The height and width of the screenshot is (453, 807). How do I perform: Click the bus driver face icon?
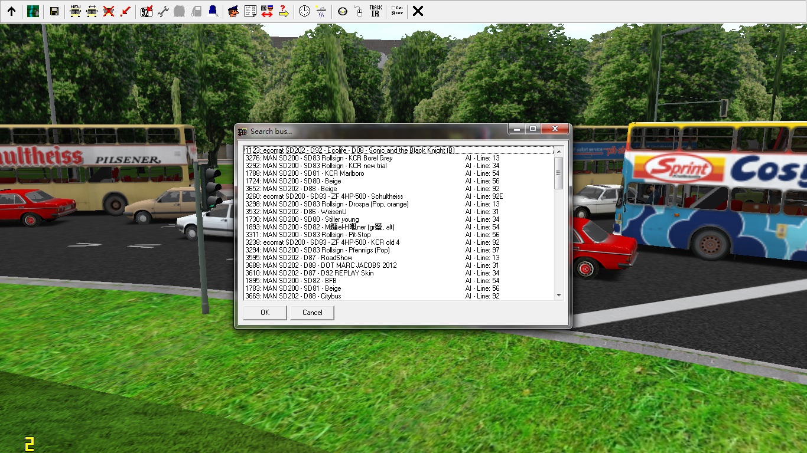[x=233, y=11]
